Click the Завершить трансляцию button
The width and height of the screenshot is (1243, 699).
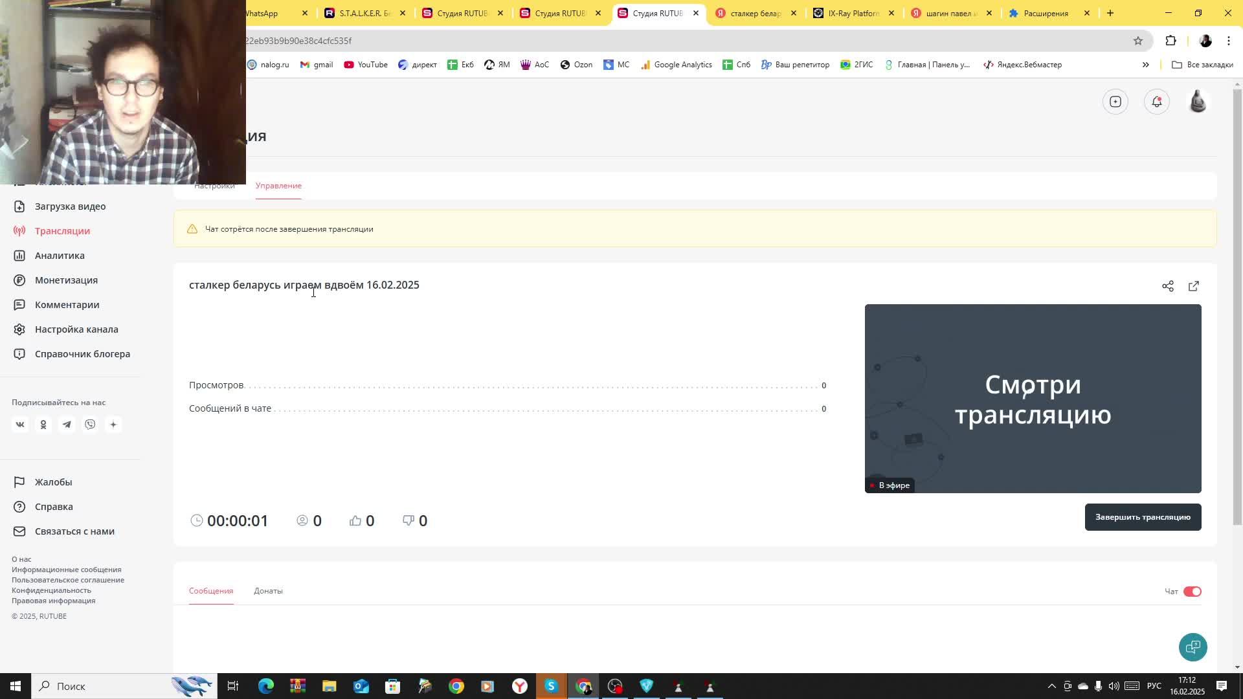point(1143,517)
